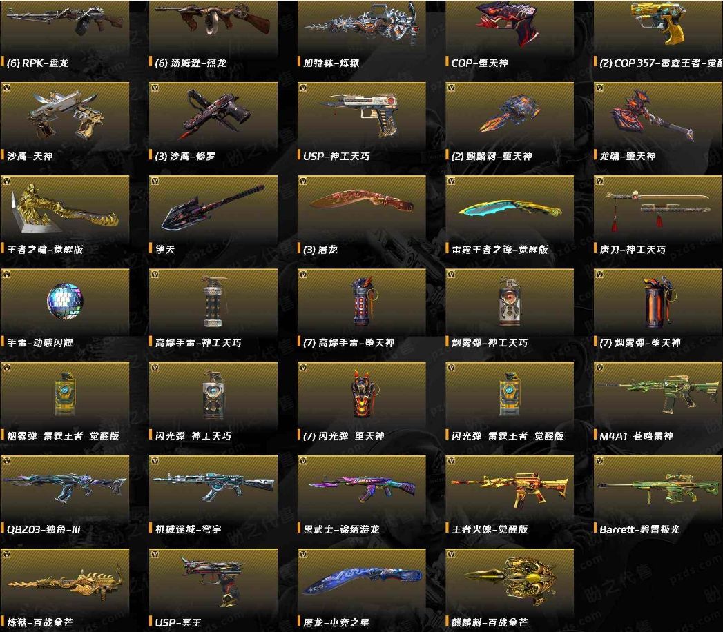Click the V badge on 屠龙 card

point(303,181)
